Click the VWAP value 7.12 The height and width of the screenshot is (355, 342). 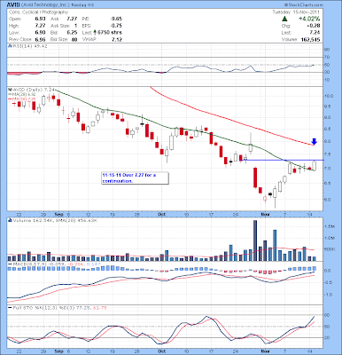117,39
